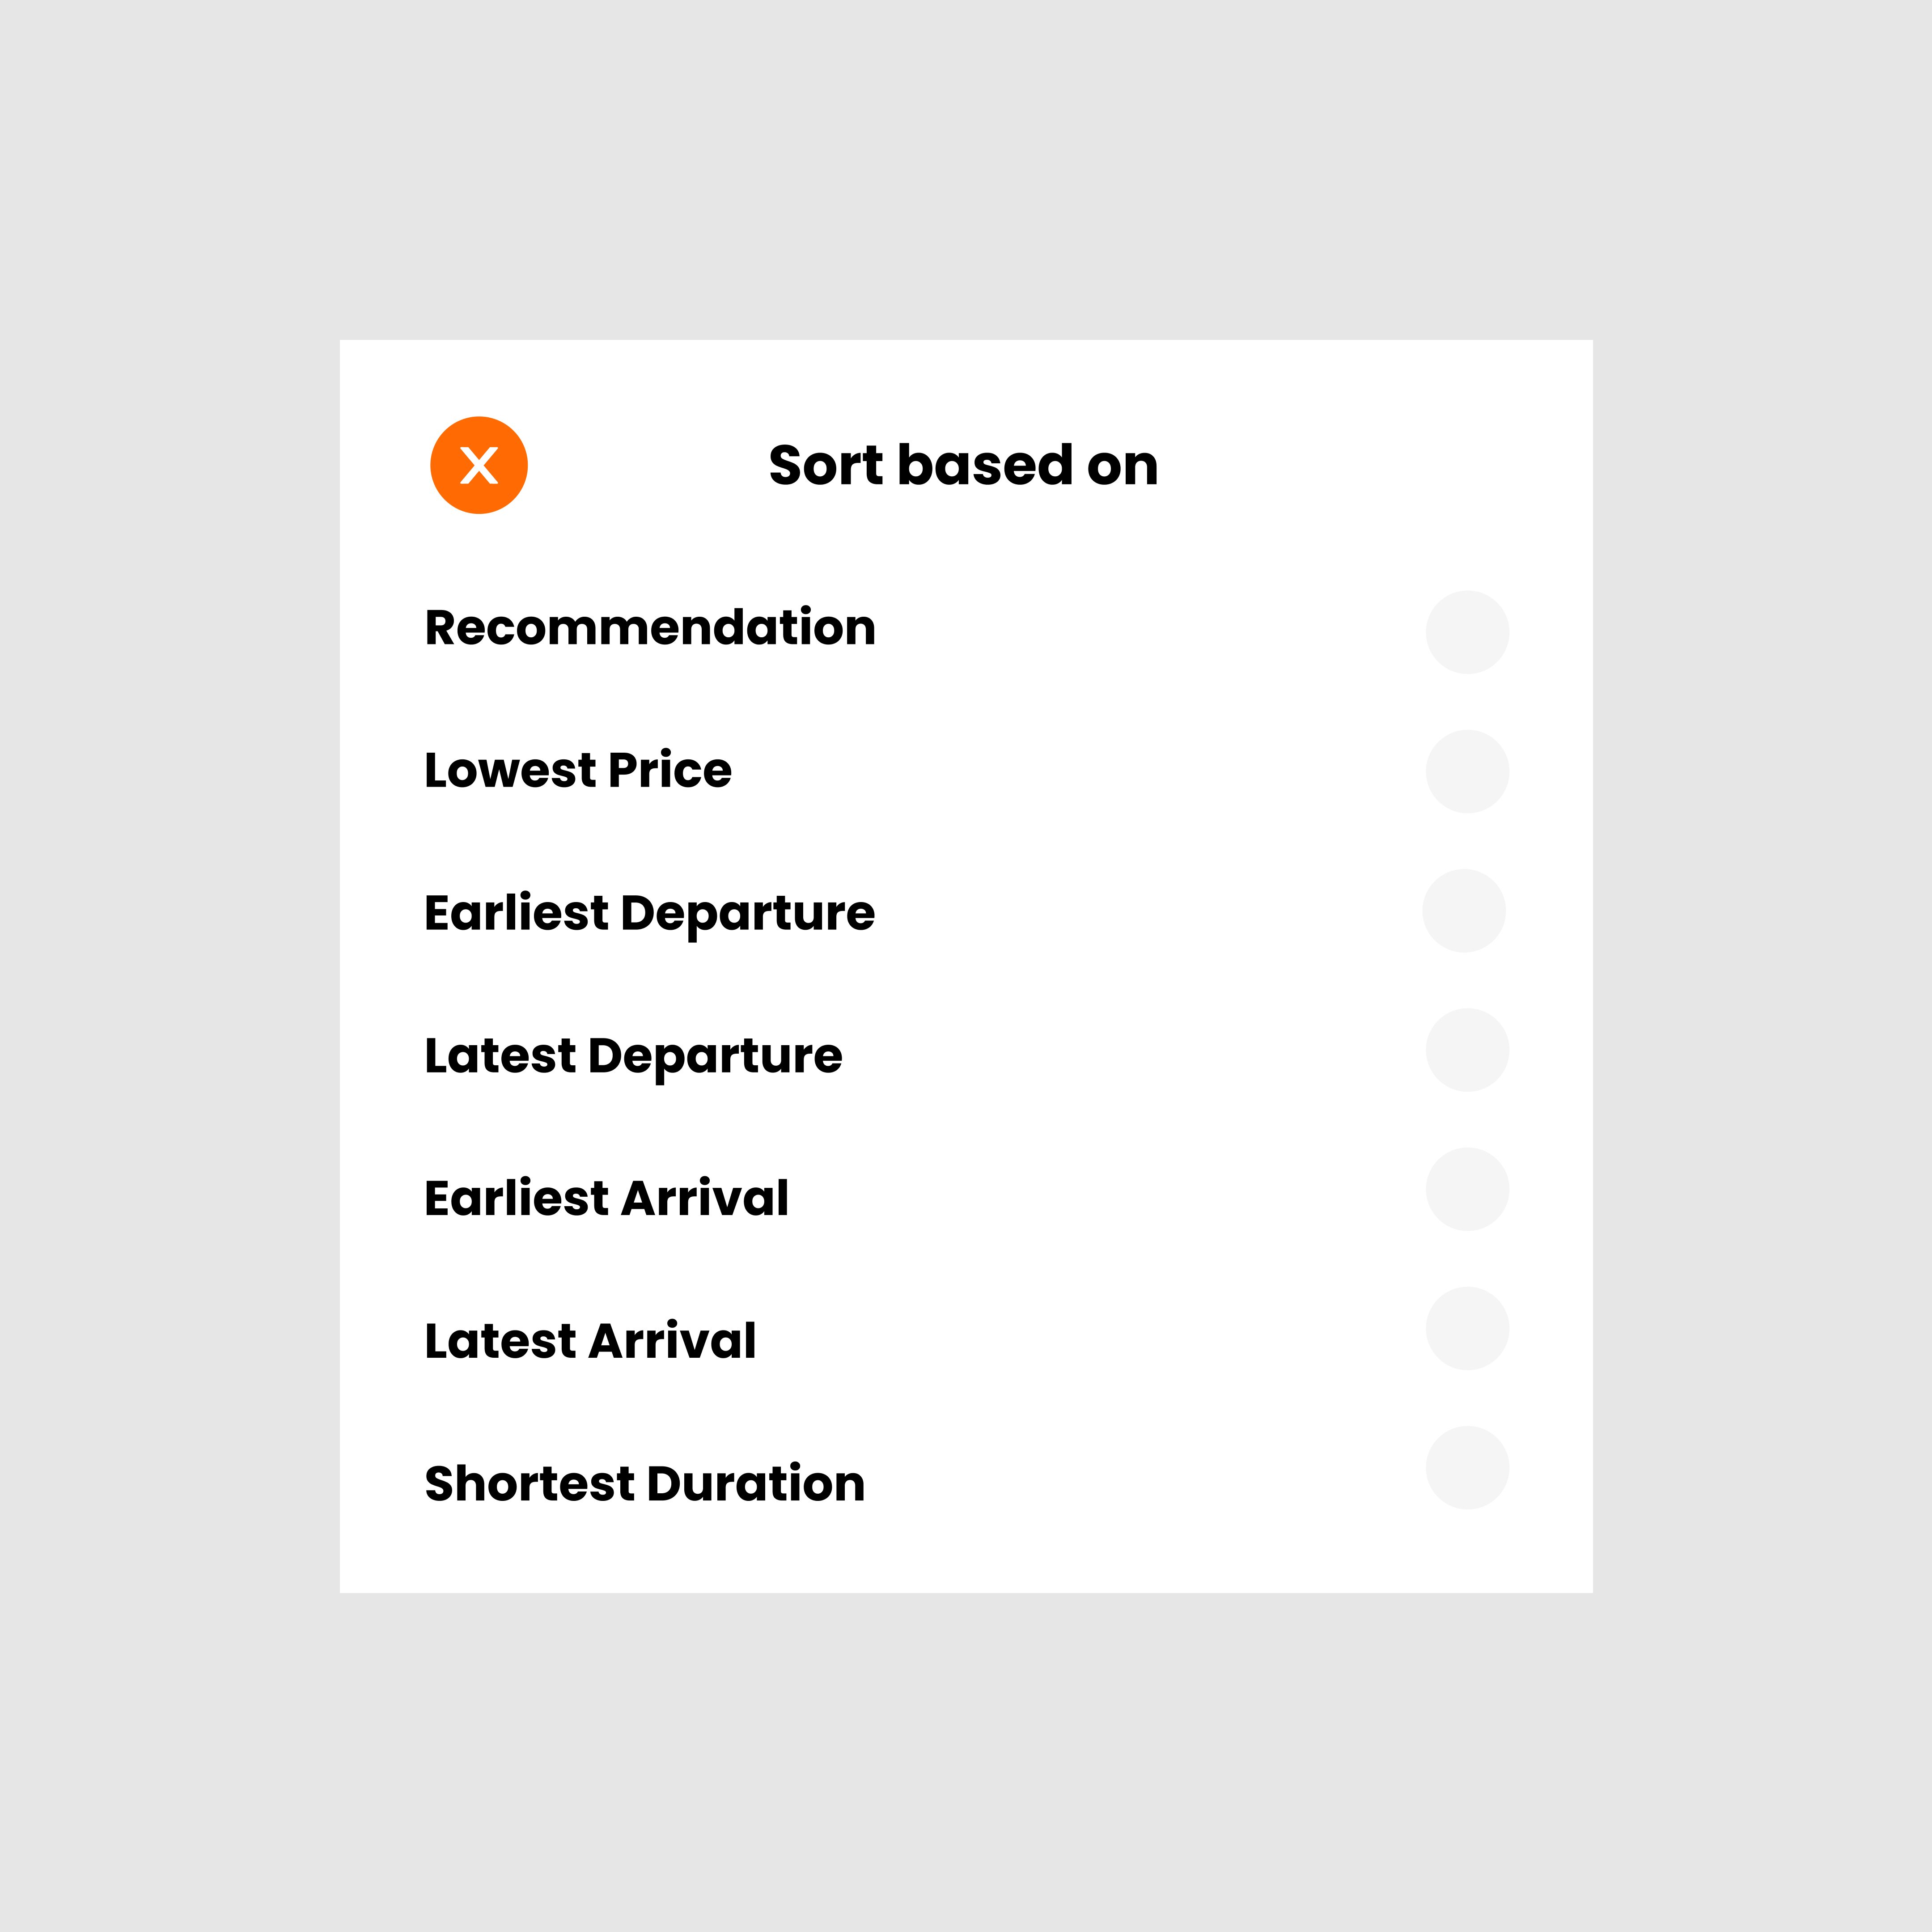Click the Sort based on title

(962, 464)
